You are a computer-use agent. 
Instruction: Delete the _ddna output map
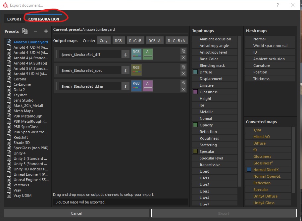[183, 89]
